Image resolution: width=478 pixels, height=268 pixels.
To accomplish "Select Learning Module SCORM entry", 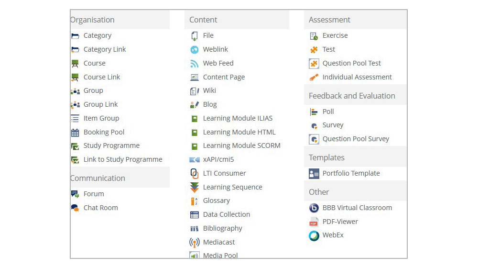I will tap(242, 145).
